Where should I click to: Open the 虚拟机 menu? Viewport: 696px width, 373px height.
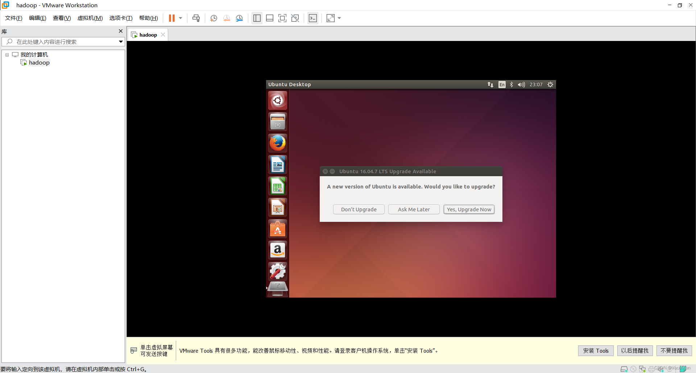click(x=90, y=18)
